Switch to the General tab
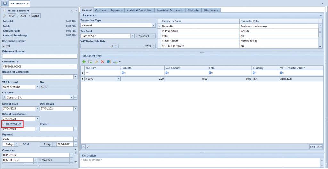Screen dimensions: 328x169 (x=86, y=10)
